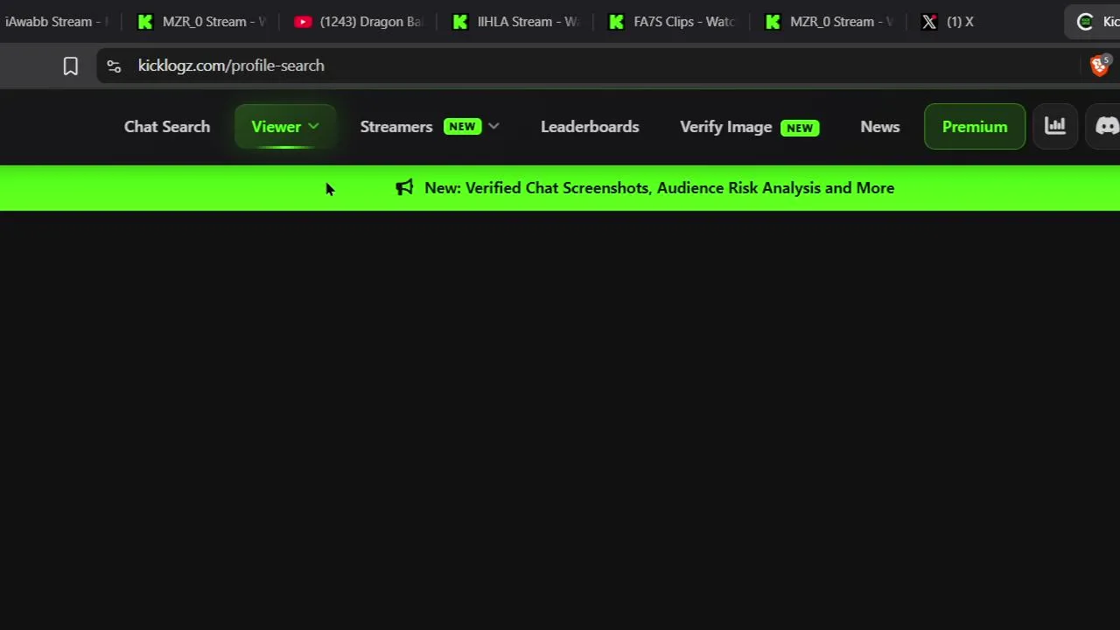This screenshot has height=630, width=1120.
Task: Click the bookmark icon in address bar
Action: click(71, 66)
